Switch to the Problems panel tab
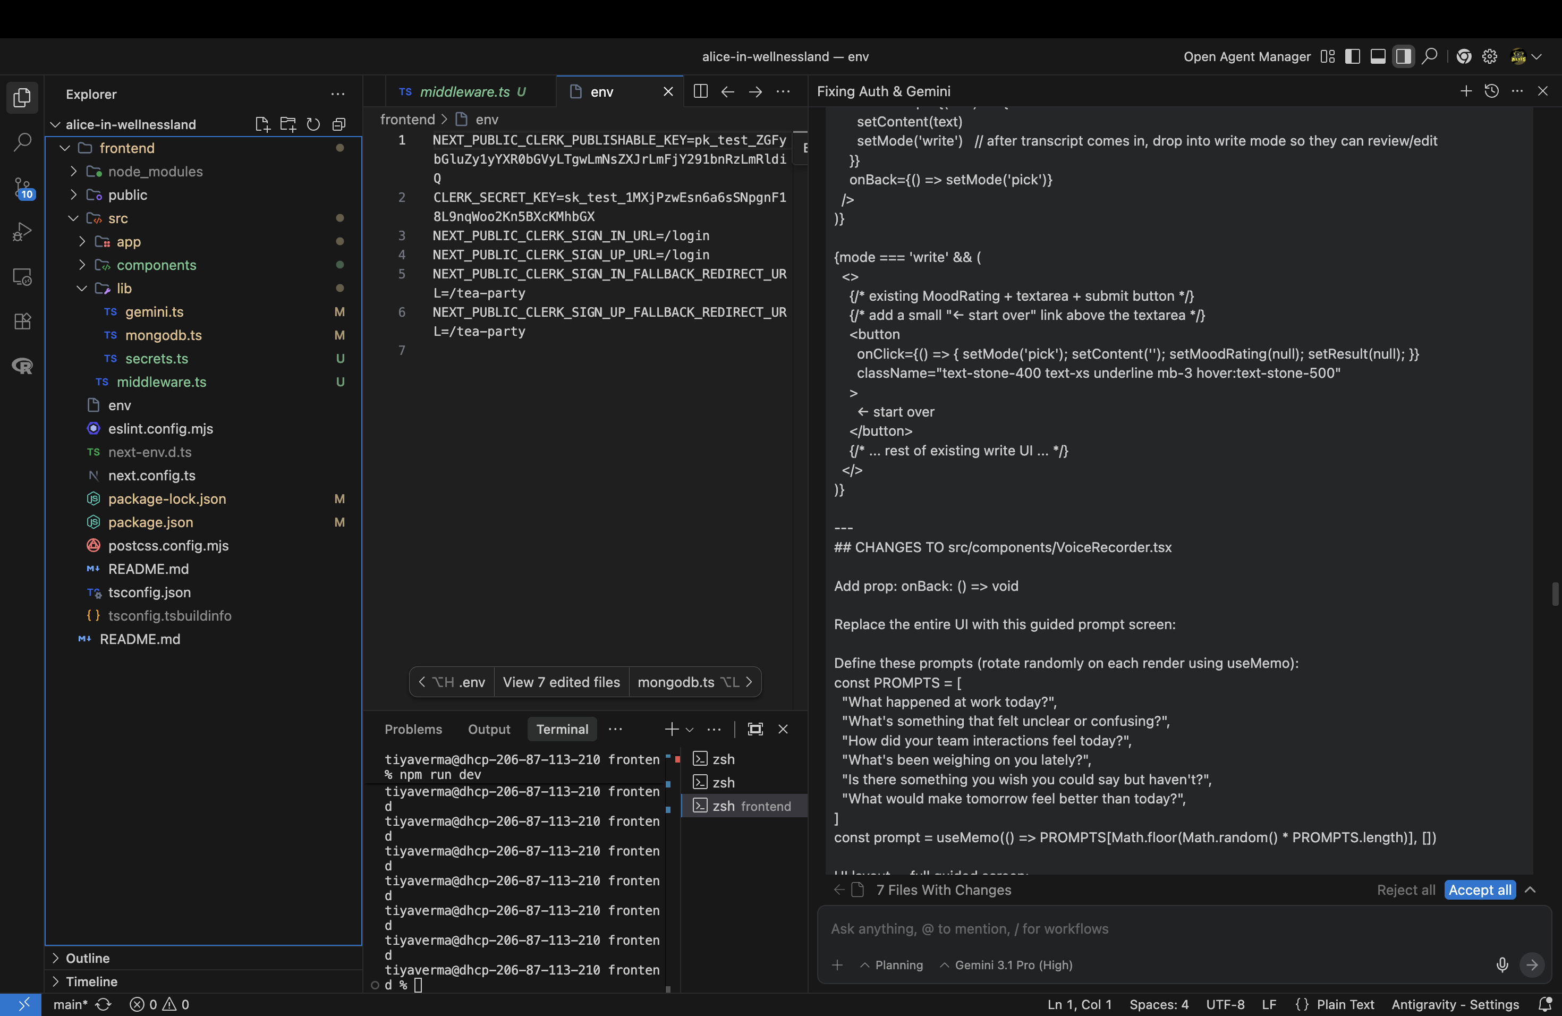The height and width of the screenshot is (1016, 1562). pyautogui.click(x=413, y=729)
